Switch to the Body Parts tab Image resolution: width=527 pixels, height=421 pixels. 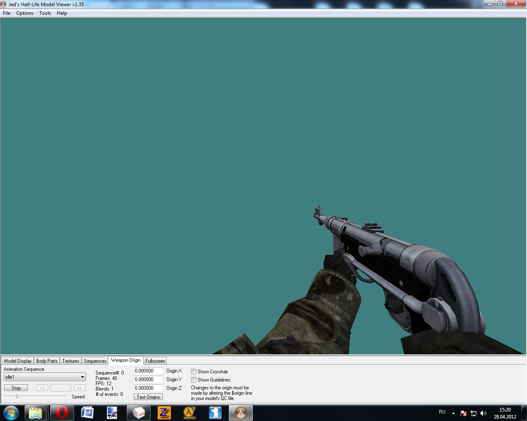(x=47, y=361)
